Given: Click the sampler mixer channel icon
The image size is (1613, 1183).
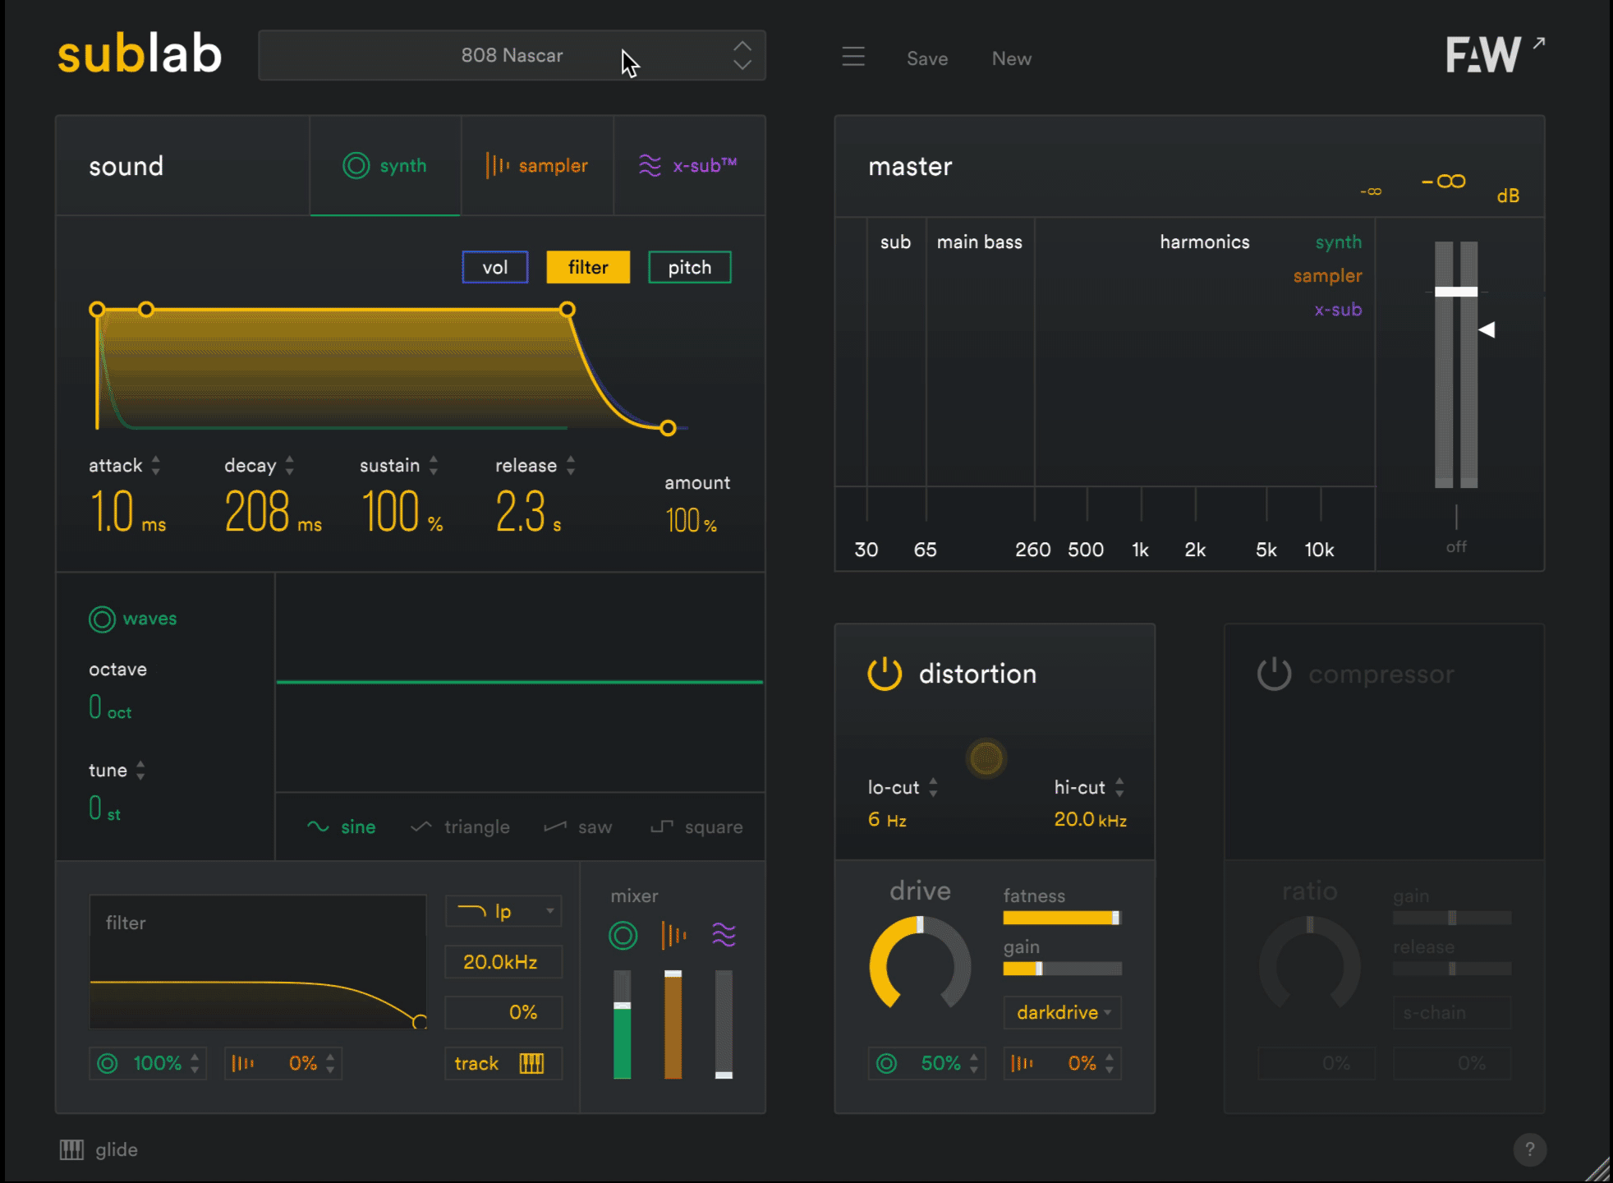Looking at the screenshot, I should point(673,935).
